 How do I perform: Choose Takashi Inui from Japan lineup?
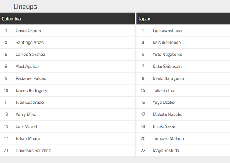[x=164, y=91]
